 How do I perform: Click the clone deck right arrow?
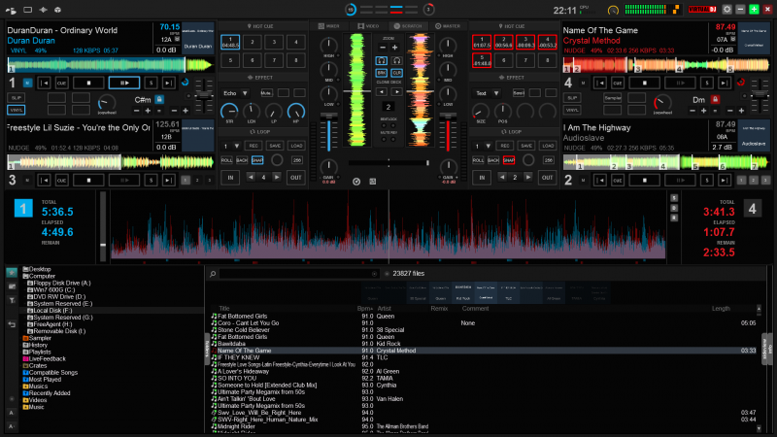click(396, 92)
